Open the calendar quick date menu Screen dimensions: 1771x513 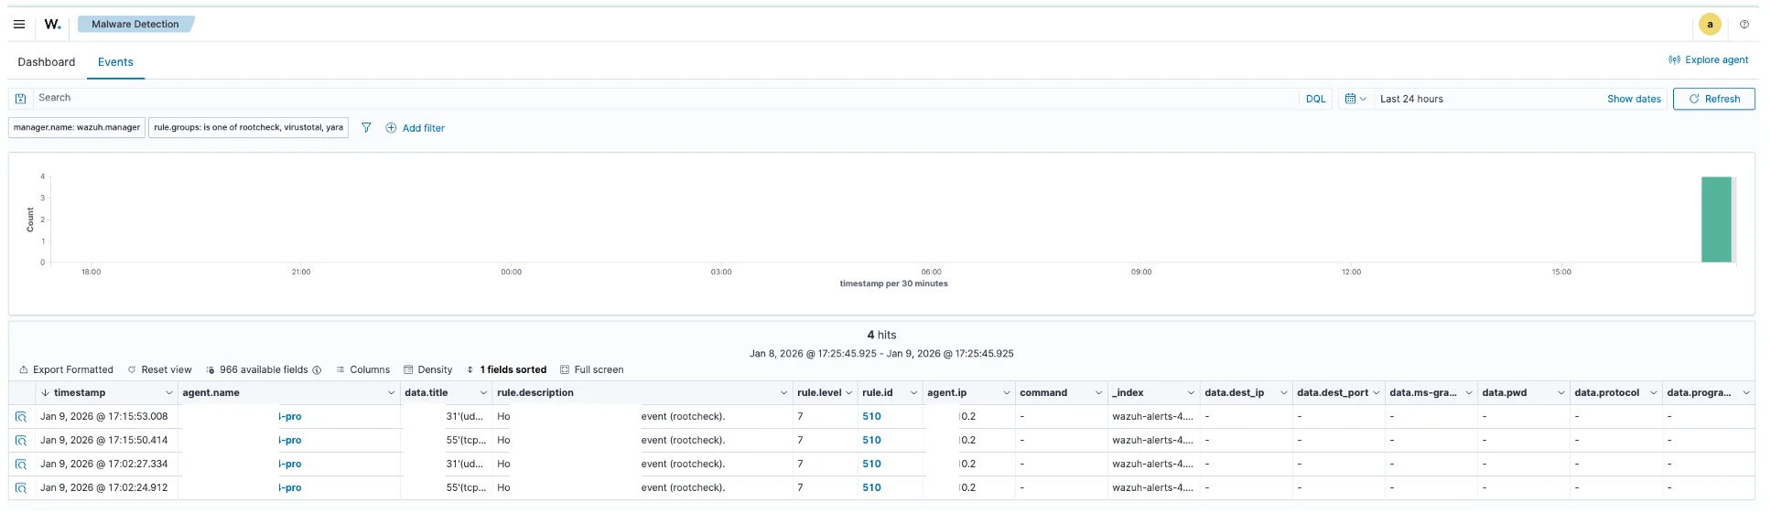click(x=1355, y=99)
